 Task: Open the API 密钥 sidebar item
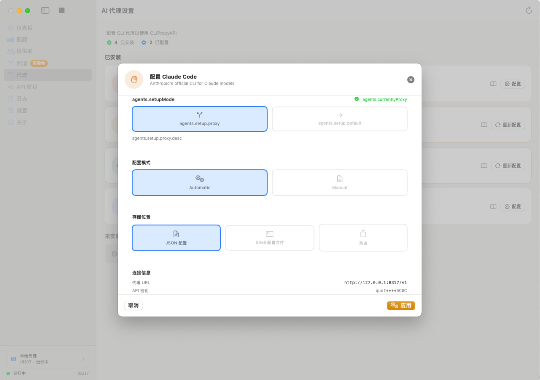(x=27, y=87)
